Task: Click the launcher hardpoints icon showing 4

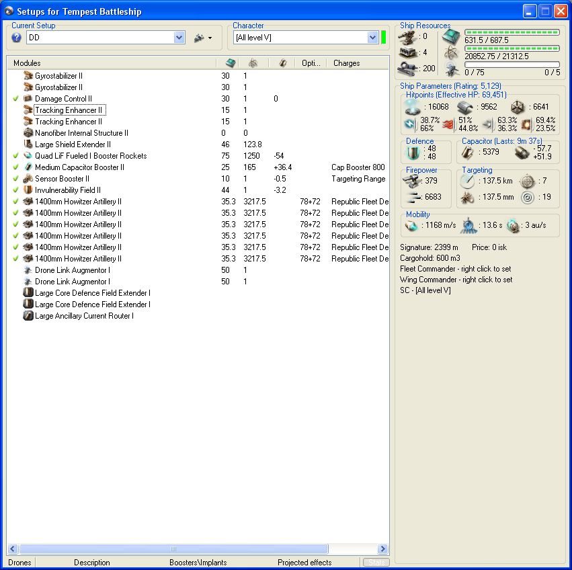Action: pos(408,53)
